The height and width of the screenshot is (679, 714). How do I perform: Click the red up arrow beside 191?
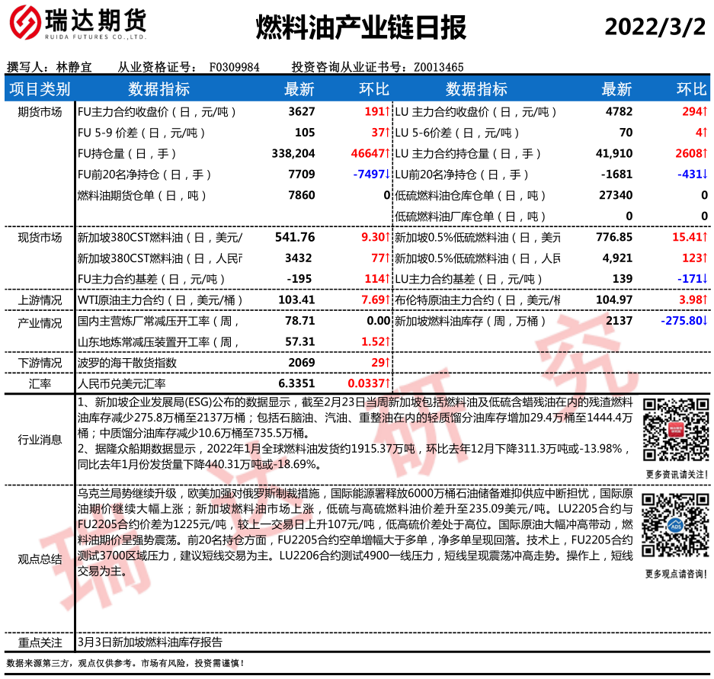[386, 112]
